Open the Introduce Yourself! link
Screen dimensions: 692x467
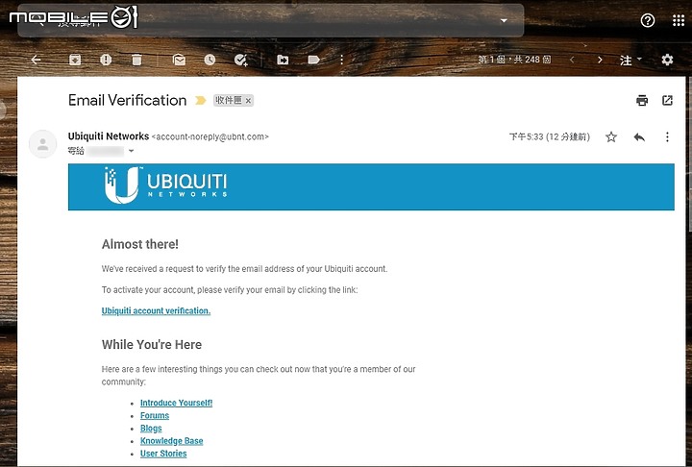(176, 403)
